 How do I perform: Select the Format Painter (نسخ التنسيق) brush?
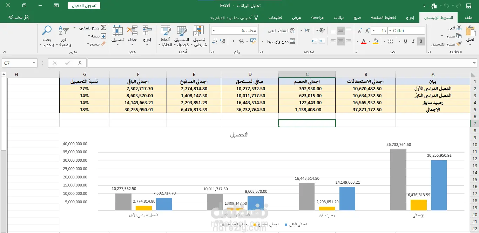pos(459,44)
